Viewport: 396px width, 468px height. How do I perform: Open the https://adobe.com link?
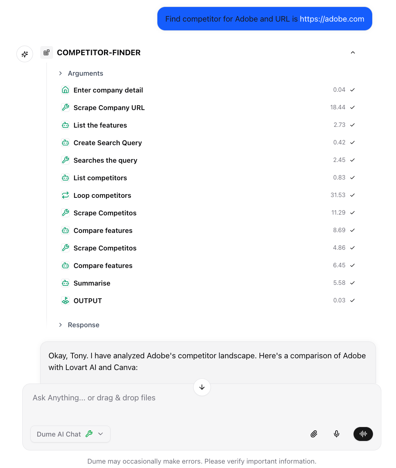[332, 19]
